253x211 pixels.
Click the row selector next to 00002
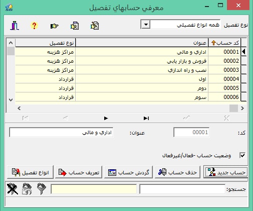point(243,61)
